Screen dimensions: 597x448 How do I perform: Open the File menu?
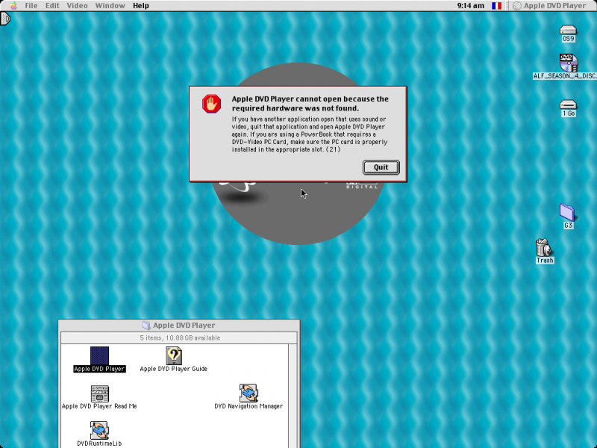click(31, 6)
